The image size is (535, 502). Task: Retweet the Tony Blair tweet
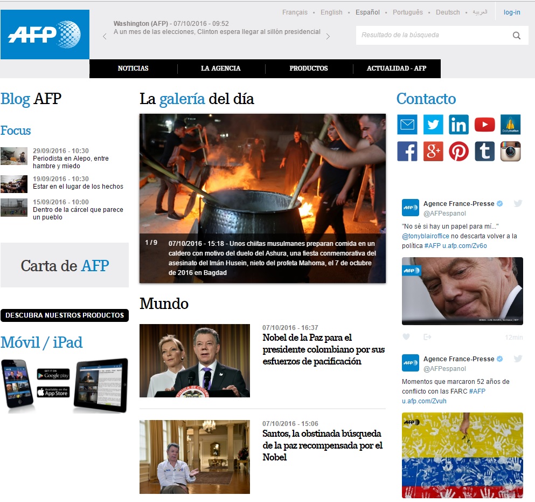tap(427, 337)
